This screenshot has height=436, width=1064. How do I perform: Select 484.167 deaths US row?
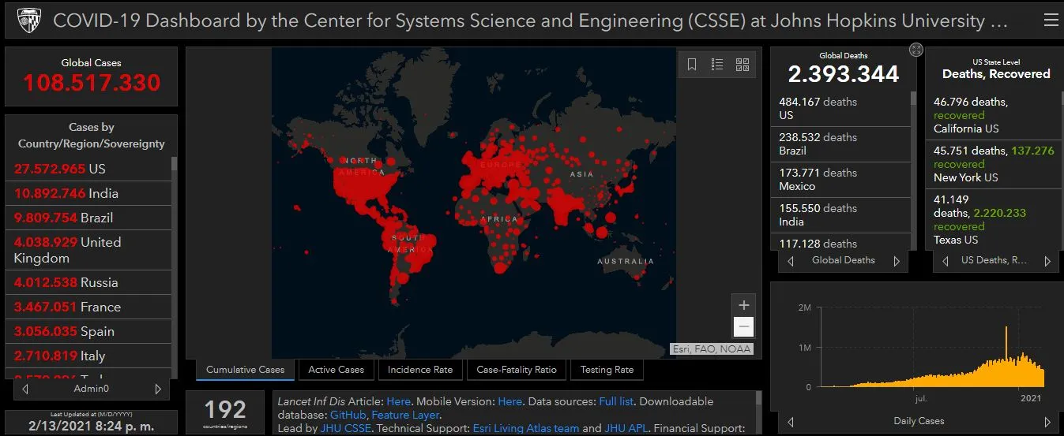coord(840,109)
